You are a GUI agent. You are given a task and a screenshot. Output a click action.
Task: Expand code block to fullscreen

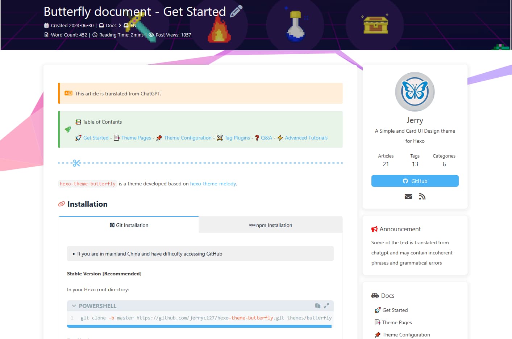click(326, 306)
